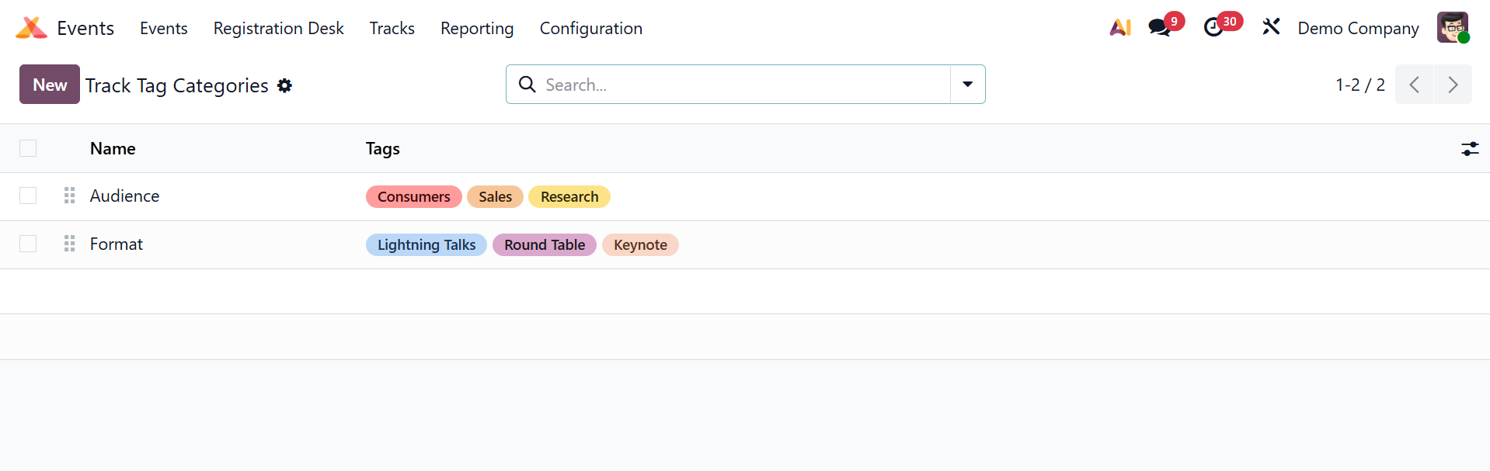Check the Audience row checkbox
This screenshot has height=471, width=1490.
click(x=28, y=196)
